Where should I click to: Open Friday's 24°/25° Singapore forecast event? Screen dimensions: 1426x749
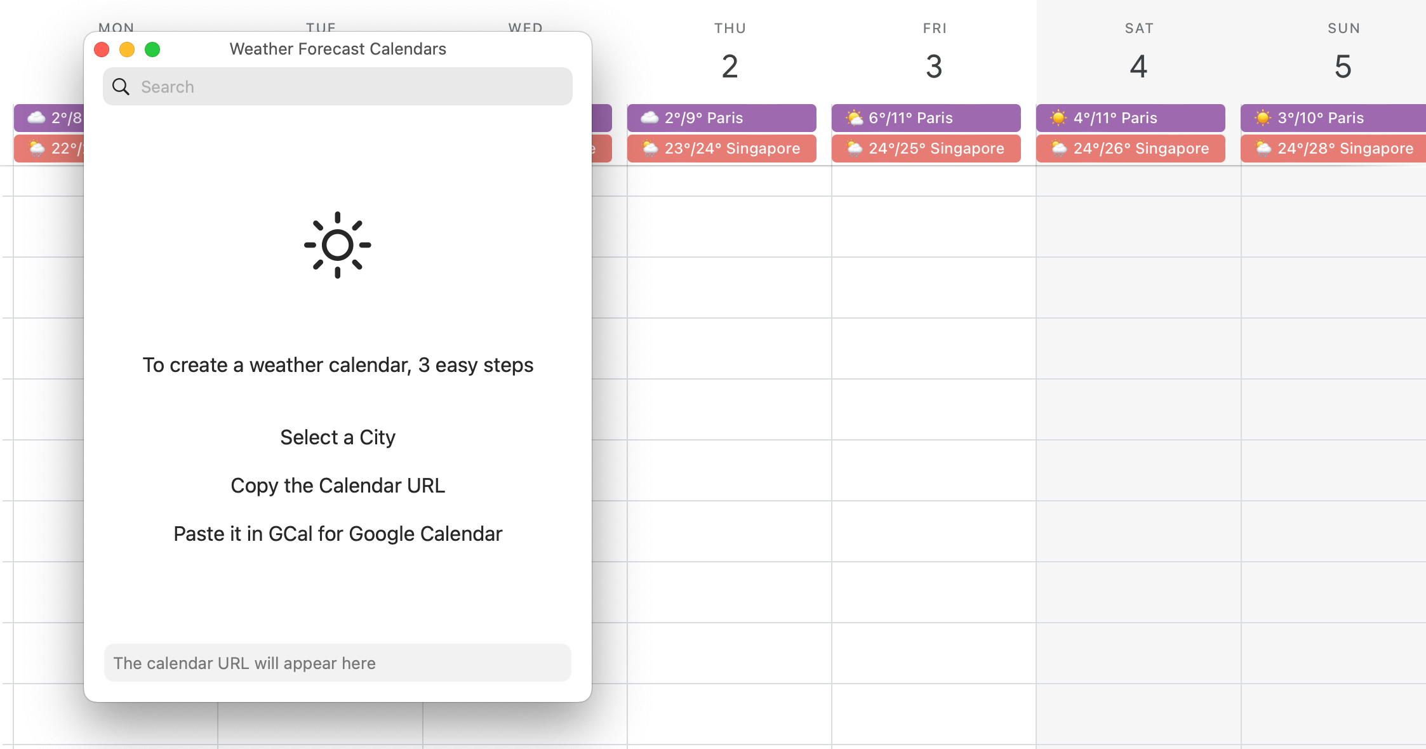coord(926,149)
